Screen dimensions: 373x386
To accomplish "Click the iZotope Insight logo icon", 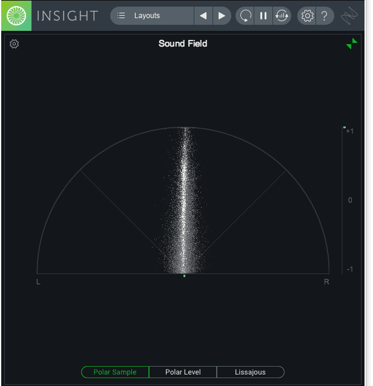I will (x=16, y=16).
